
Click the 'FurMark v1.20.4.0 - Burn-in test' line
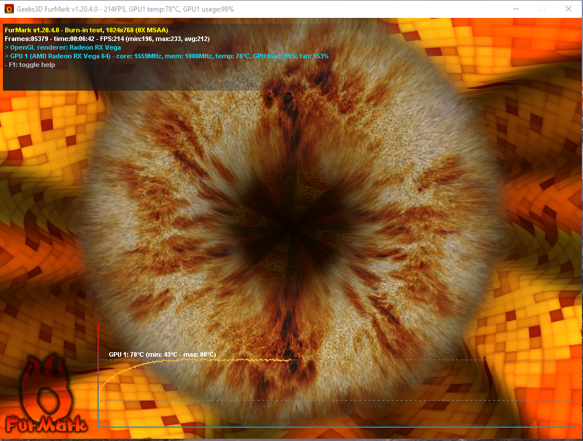(86, 30)
